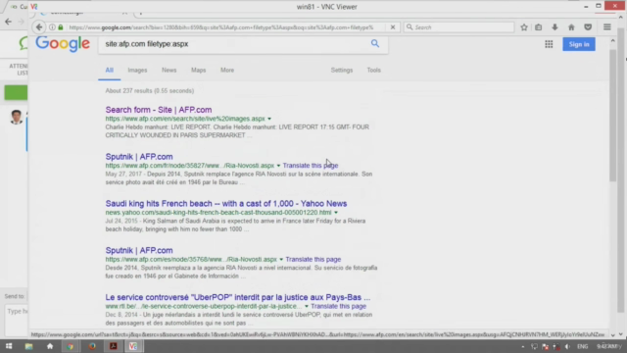Click the Pocket save icon

(588, 27)
